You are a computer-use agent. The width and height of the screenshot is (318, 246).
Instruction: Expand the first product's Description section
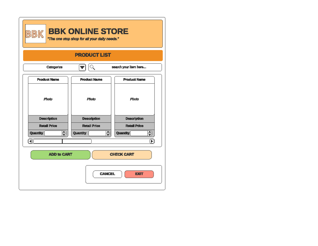[48, 119]
